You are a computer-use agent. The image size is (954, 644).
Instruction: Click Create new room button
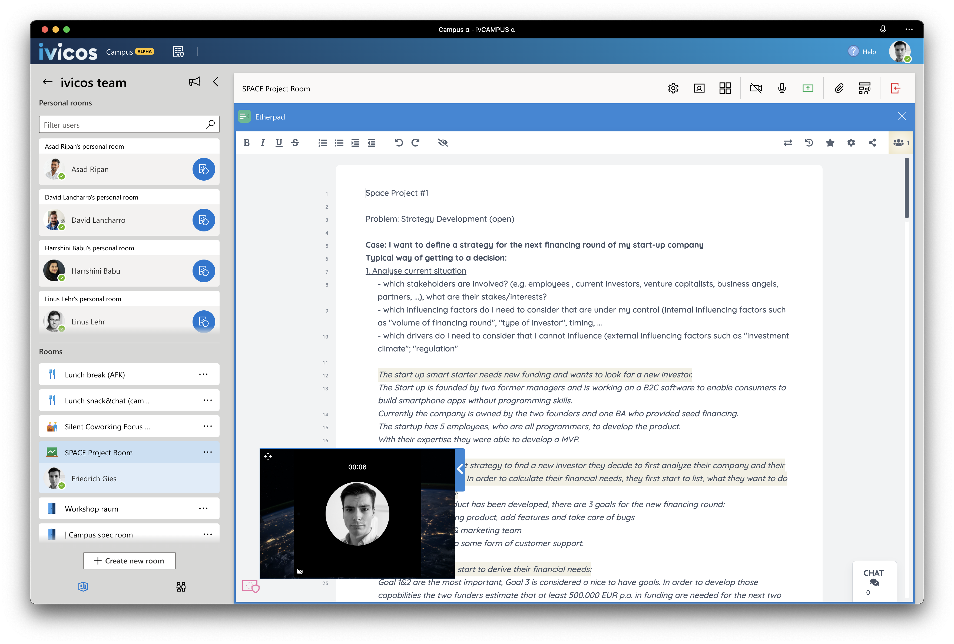(129, 561)
